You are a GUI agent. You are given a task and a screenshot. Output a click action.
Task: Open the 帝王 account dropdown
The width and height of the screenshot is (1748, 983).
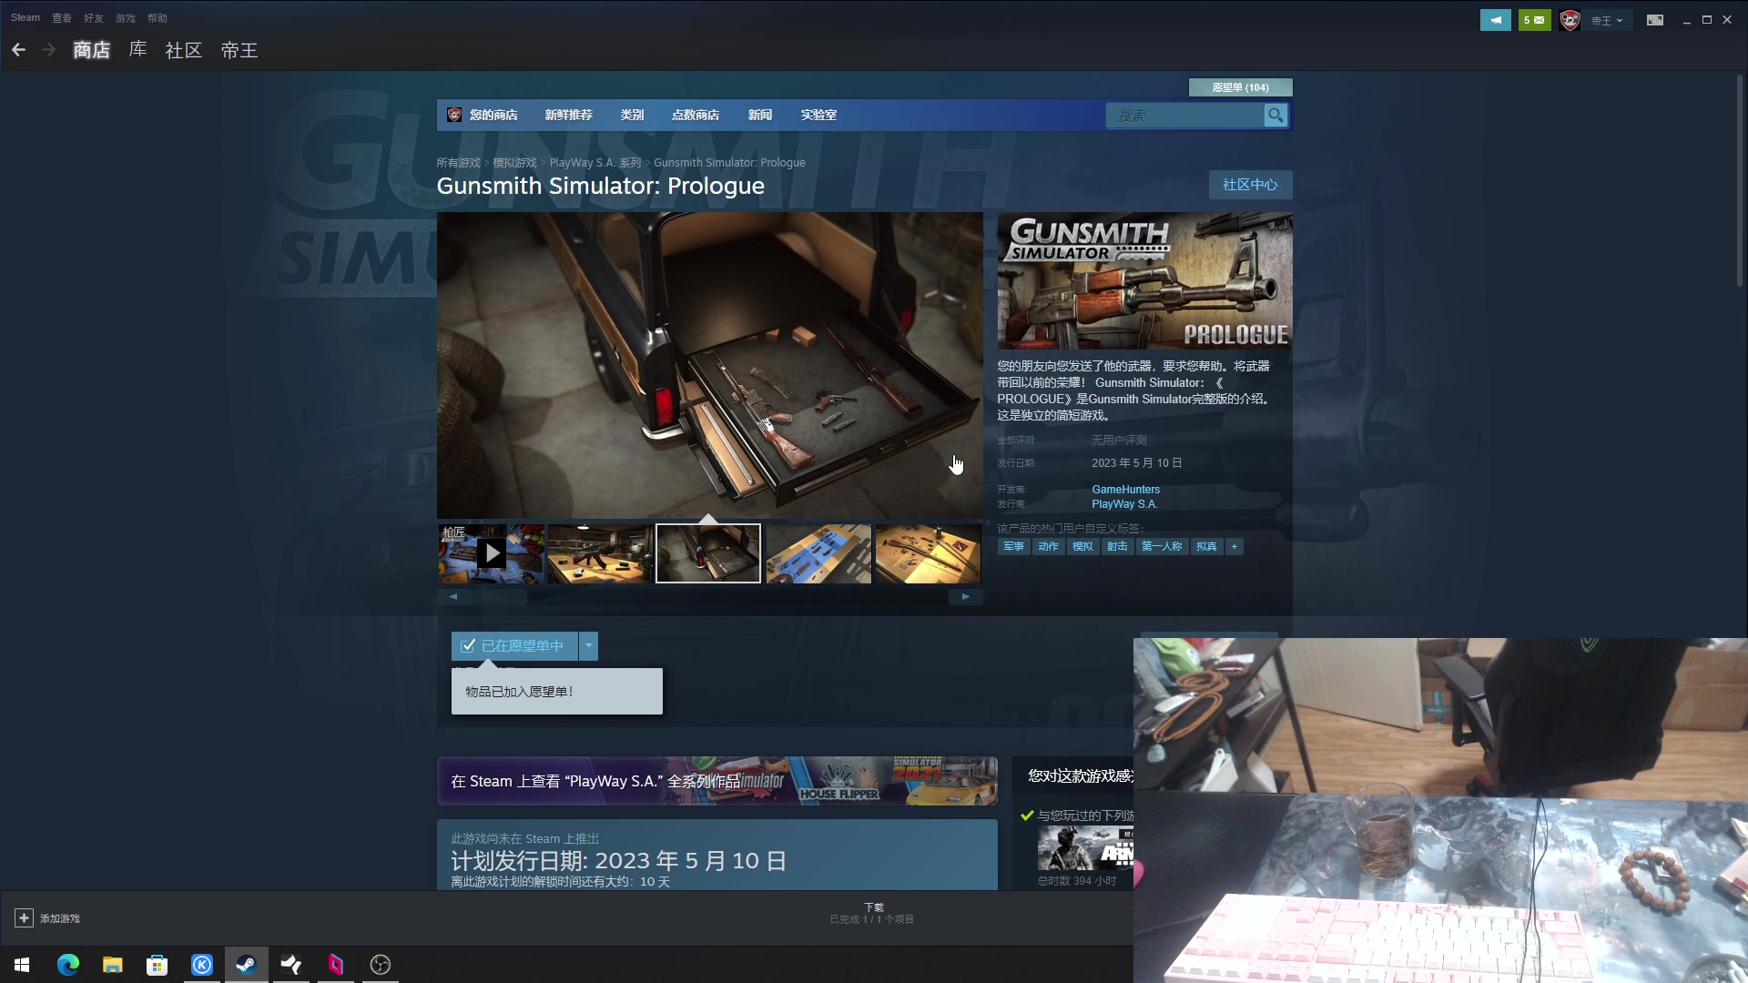click(1607, 20)
